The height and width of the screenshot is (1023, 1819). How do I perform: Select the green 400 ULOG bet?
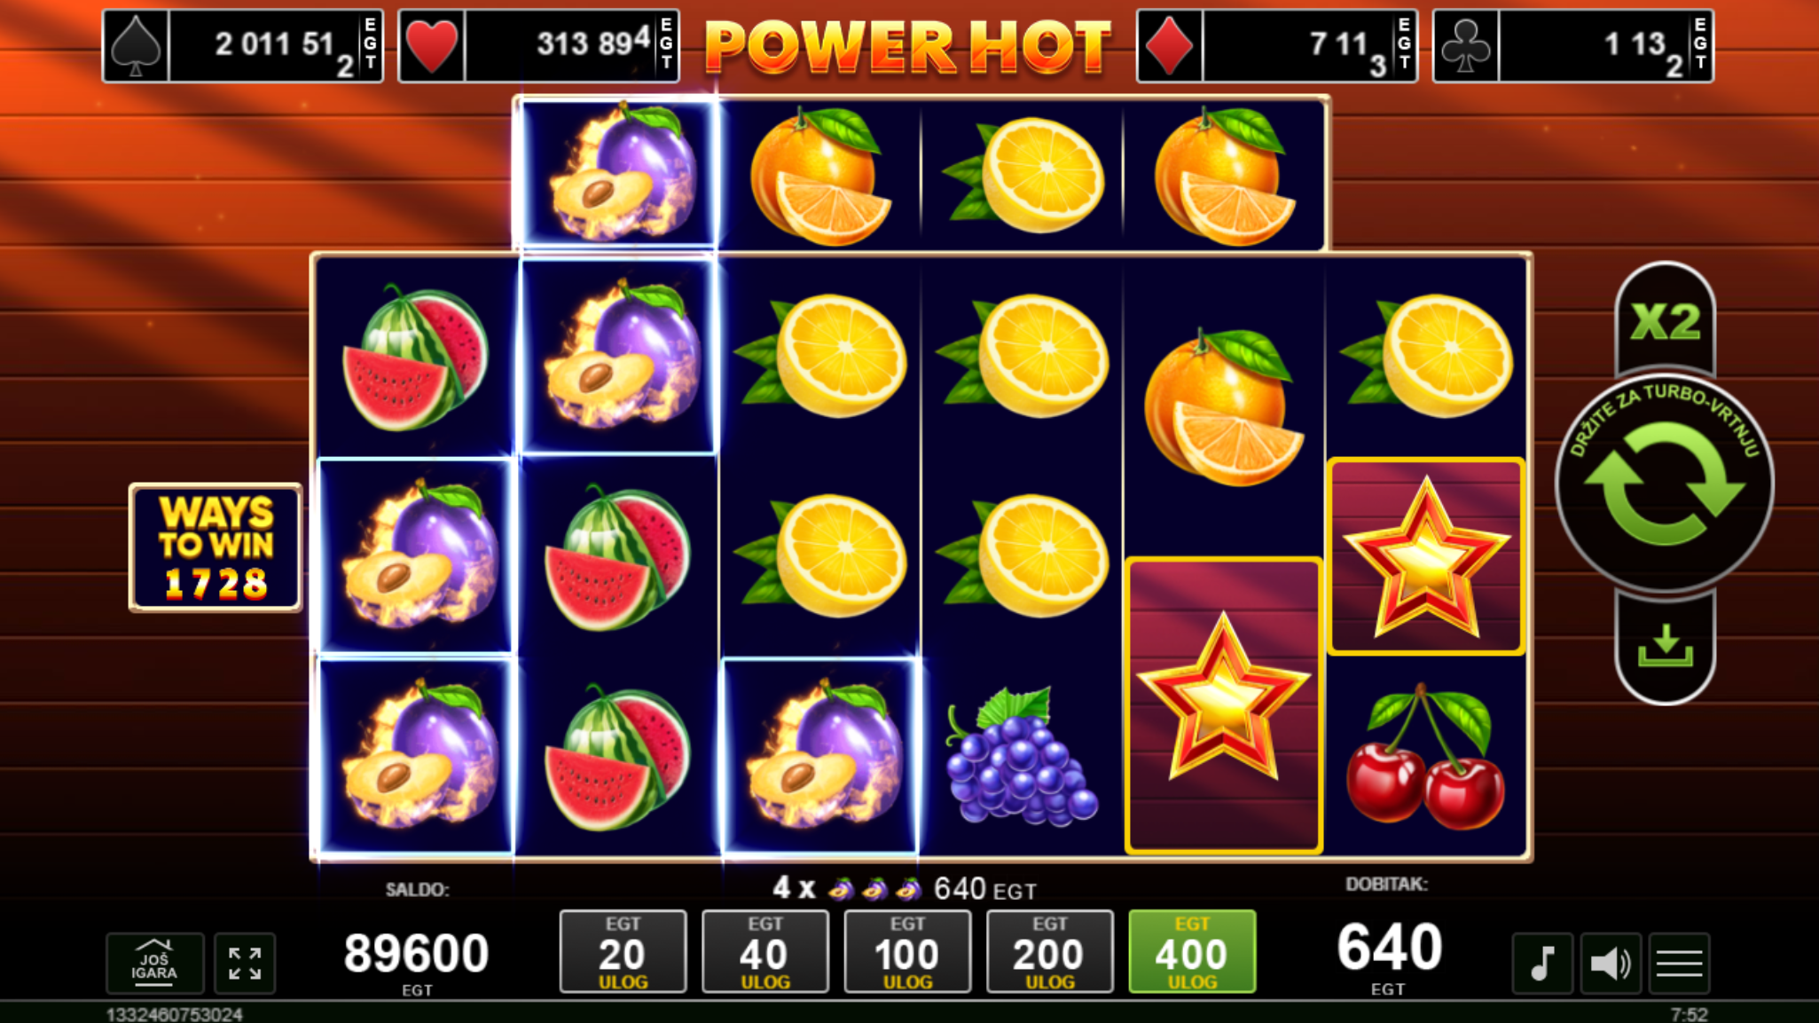click(1192, 952)
